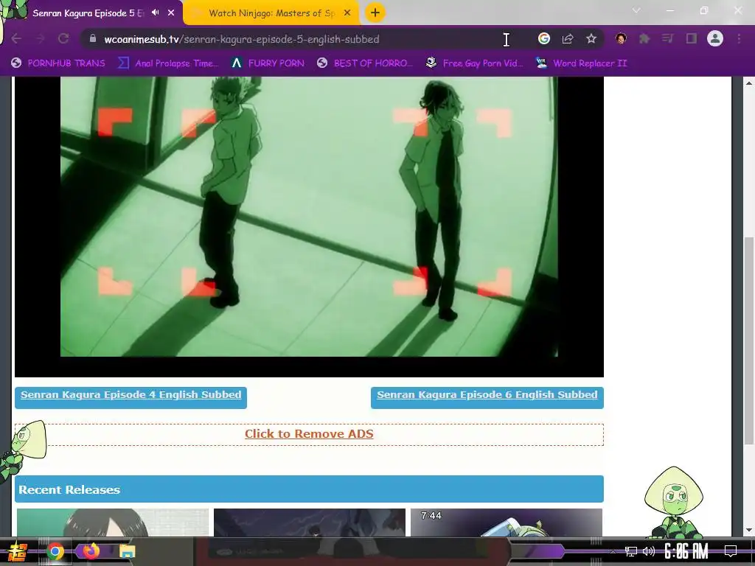Open the Start menu on the taskbar
The height and width of the screenshot is (566, 755).
point(17,551)
